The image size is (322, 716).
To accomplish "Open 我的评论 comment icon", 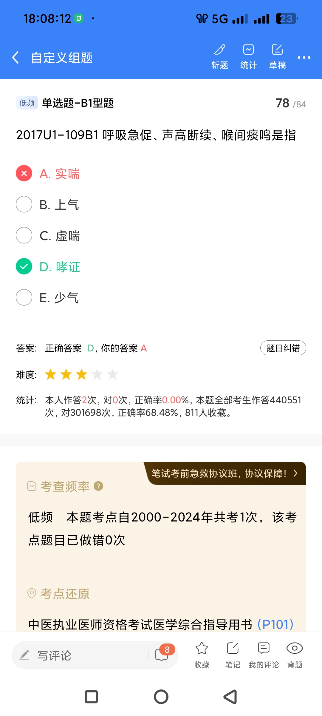I will [x=264, y=648].
